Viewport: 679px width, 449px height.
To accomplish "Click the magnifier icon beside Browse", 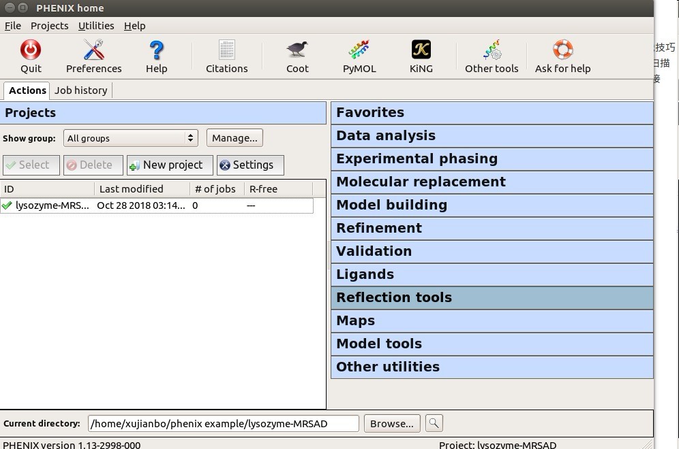I will click(434, 423).
